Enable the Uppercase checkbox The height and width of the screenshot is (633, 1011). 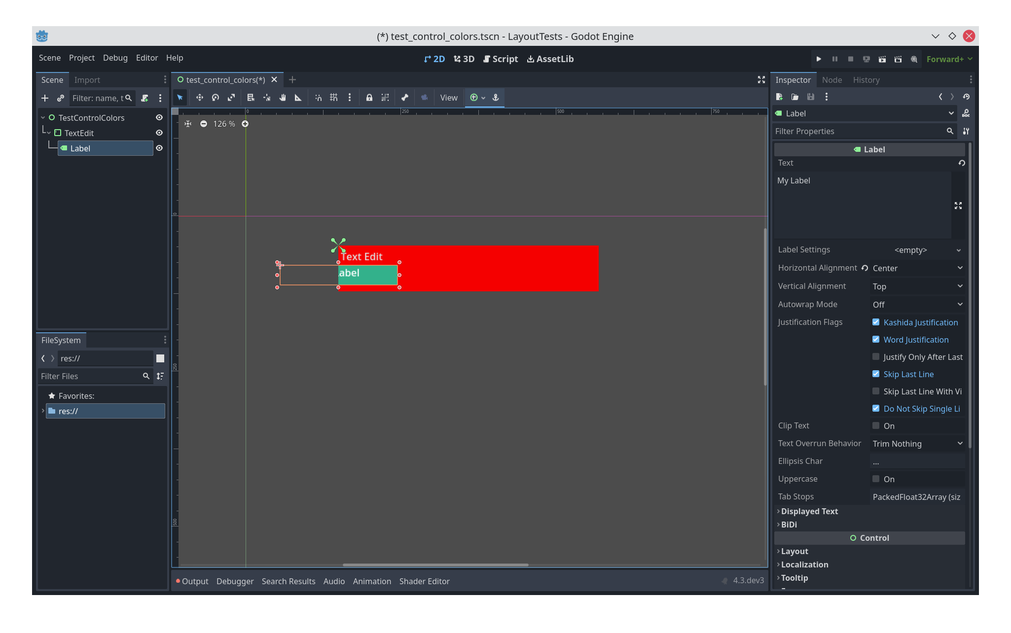876,479
